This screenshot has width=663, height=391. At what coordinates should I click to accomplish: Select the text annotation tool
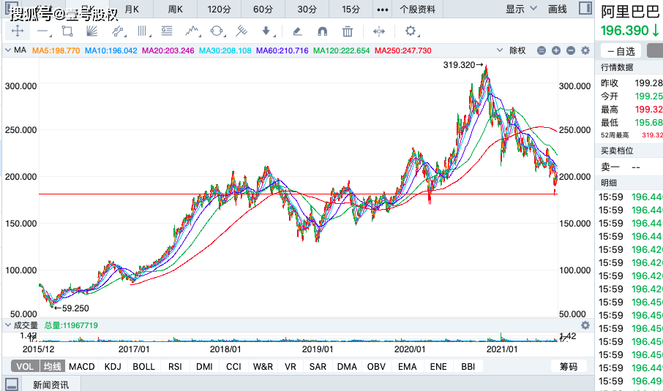(x=167, y=31)
